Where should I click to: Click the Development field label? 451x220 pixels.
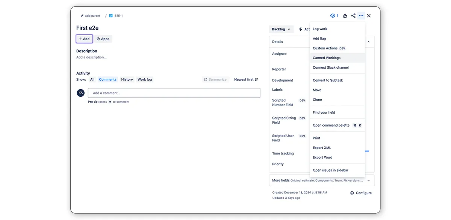[x=283, y=81]
